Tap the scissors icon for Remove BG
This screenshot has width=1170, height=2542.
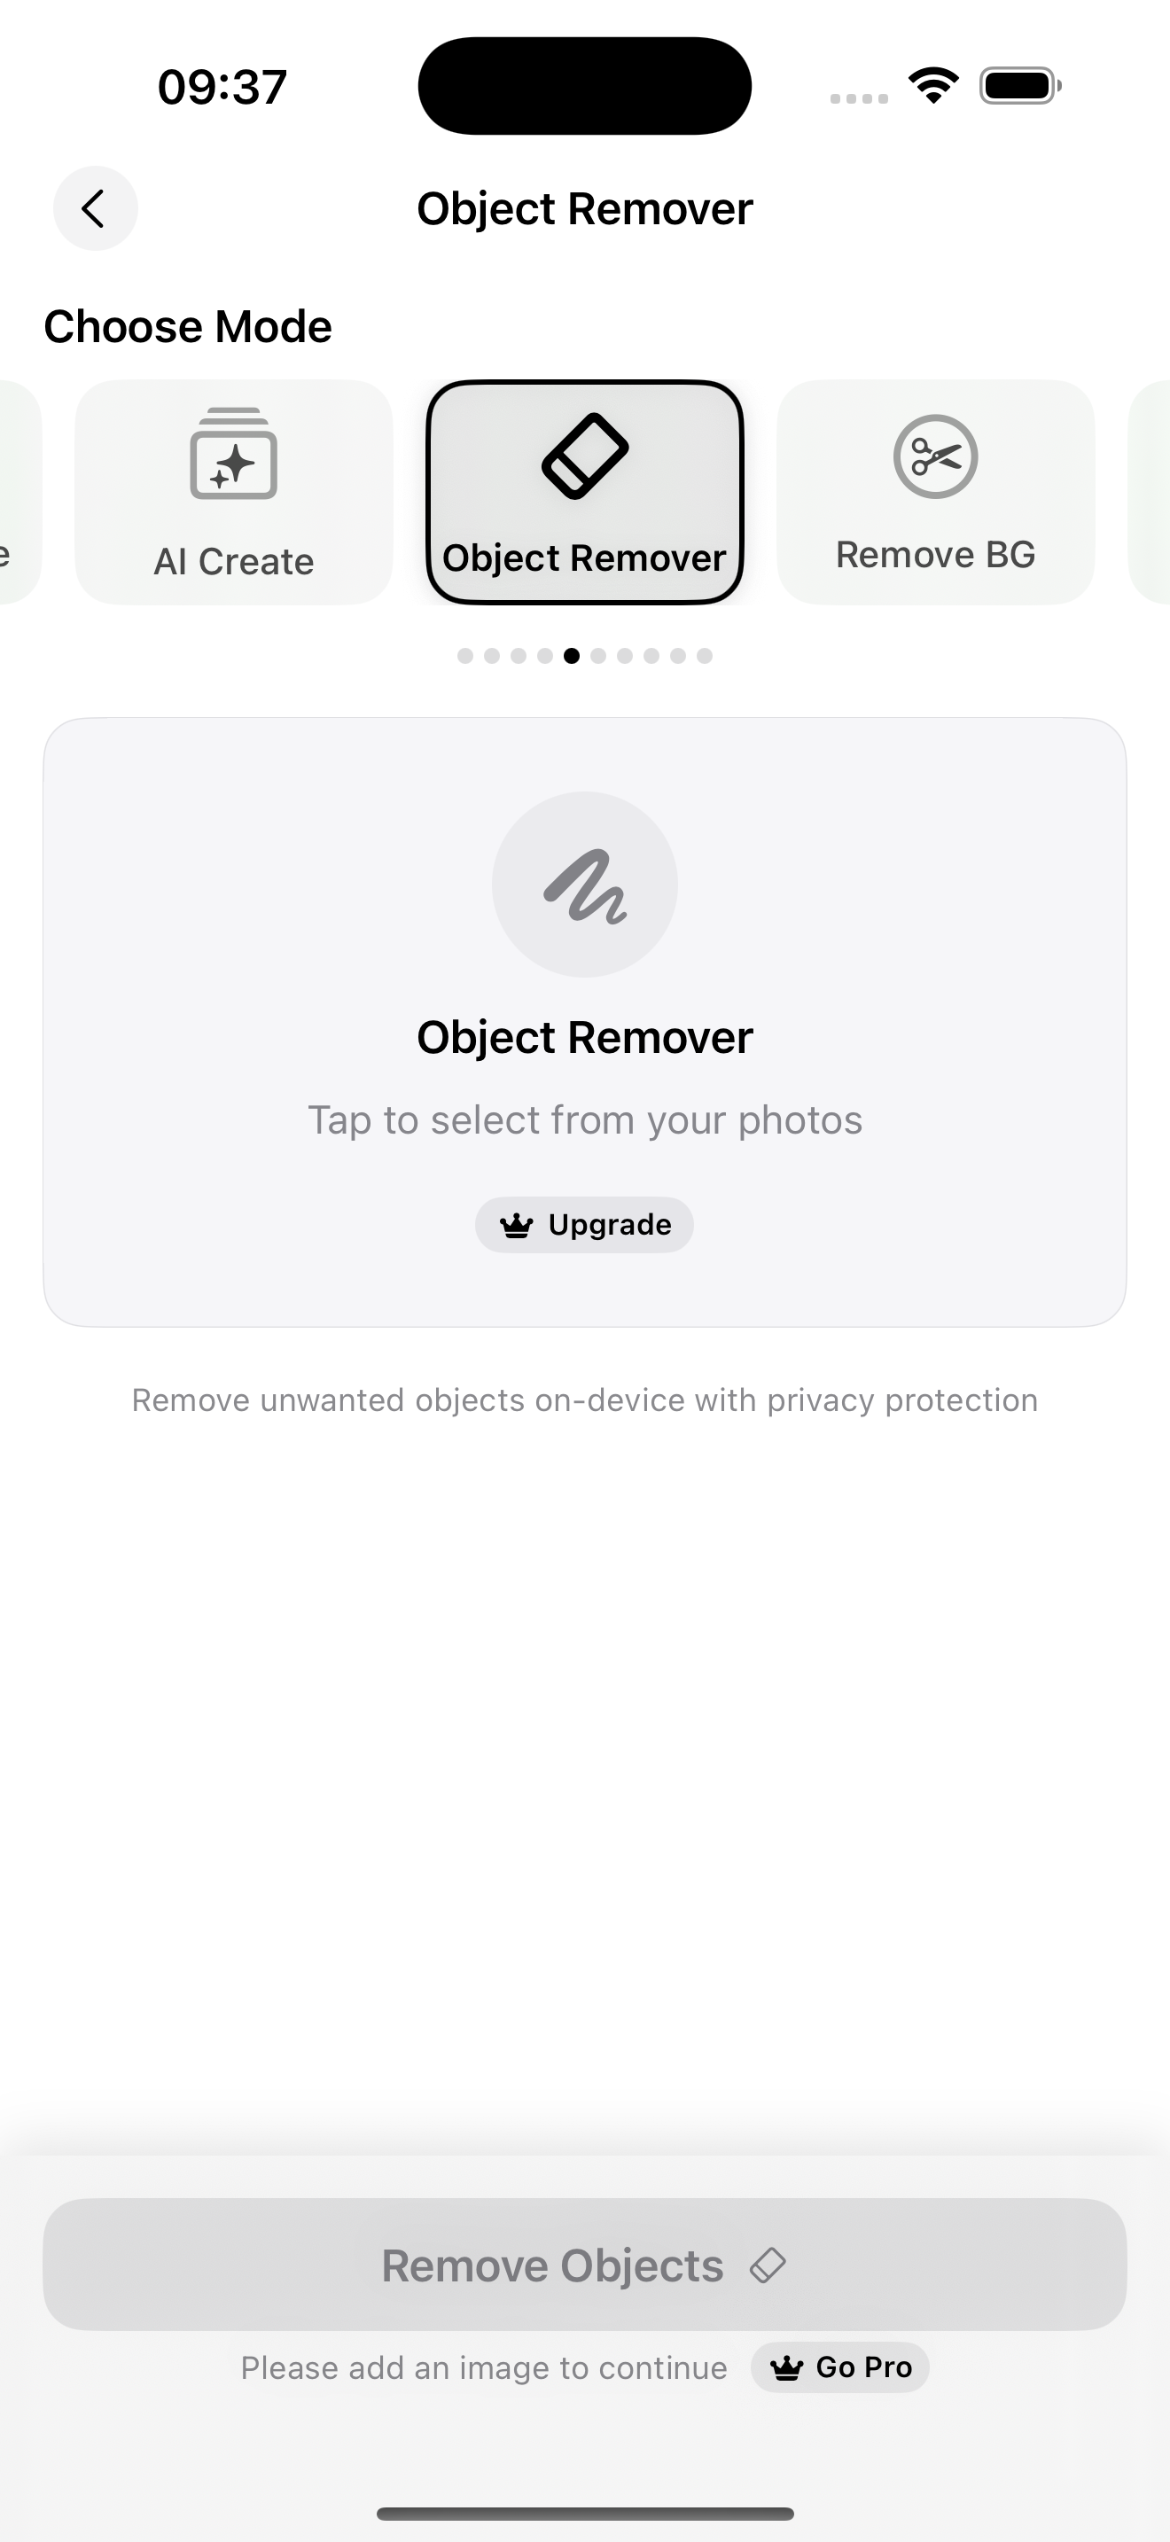pyautogui.click(x=935, y=456)
